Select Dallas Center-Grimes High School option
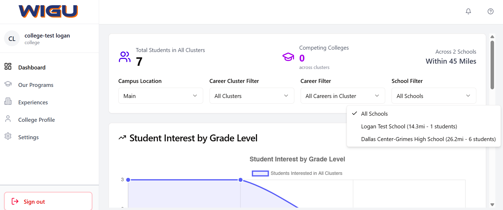Viewport: 503px width, 210px height. [x=428, y=139]
